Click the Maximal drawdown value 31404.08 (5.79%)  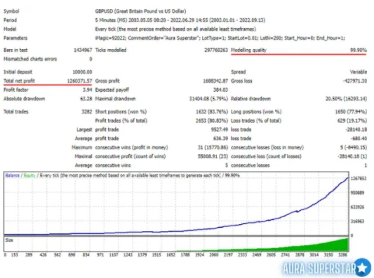pyautogui.click(x=209, y=99)
